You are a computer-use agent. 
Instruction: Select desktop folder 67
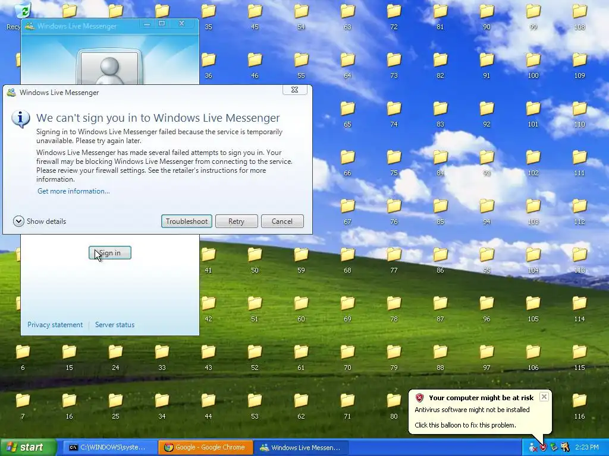[347, 211]
